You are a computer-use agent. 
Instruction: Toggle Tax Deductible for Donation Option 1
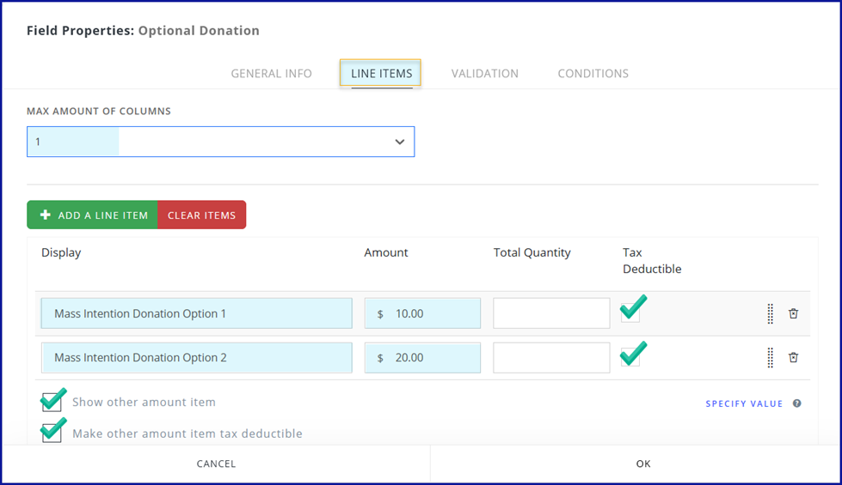pyautogui.click(x=630, y=312)
